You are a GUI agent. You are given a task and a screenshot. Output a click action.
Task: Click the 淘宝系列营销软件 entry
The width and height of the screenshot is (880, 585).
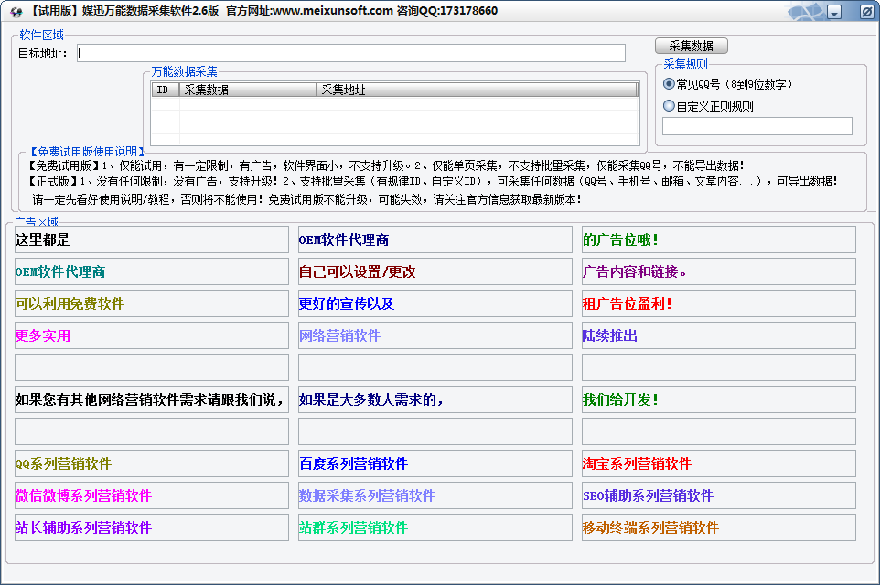(x=719, y=463)
